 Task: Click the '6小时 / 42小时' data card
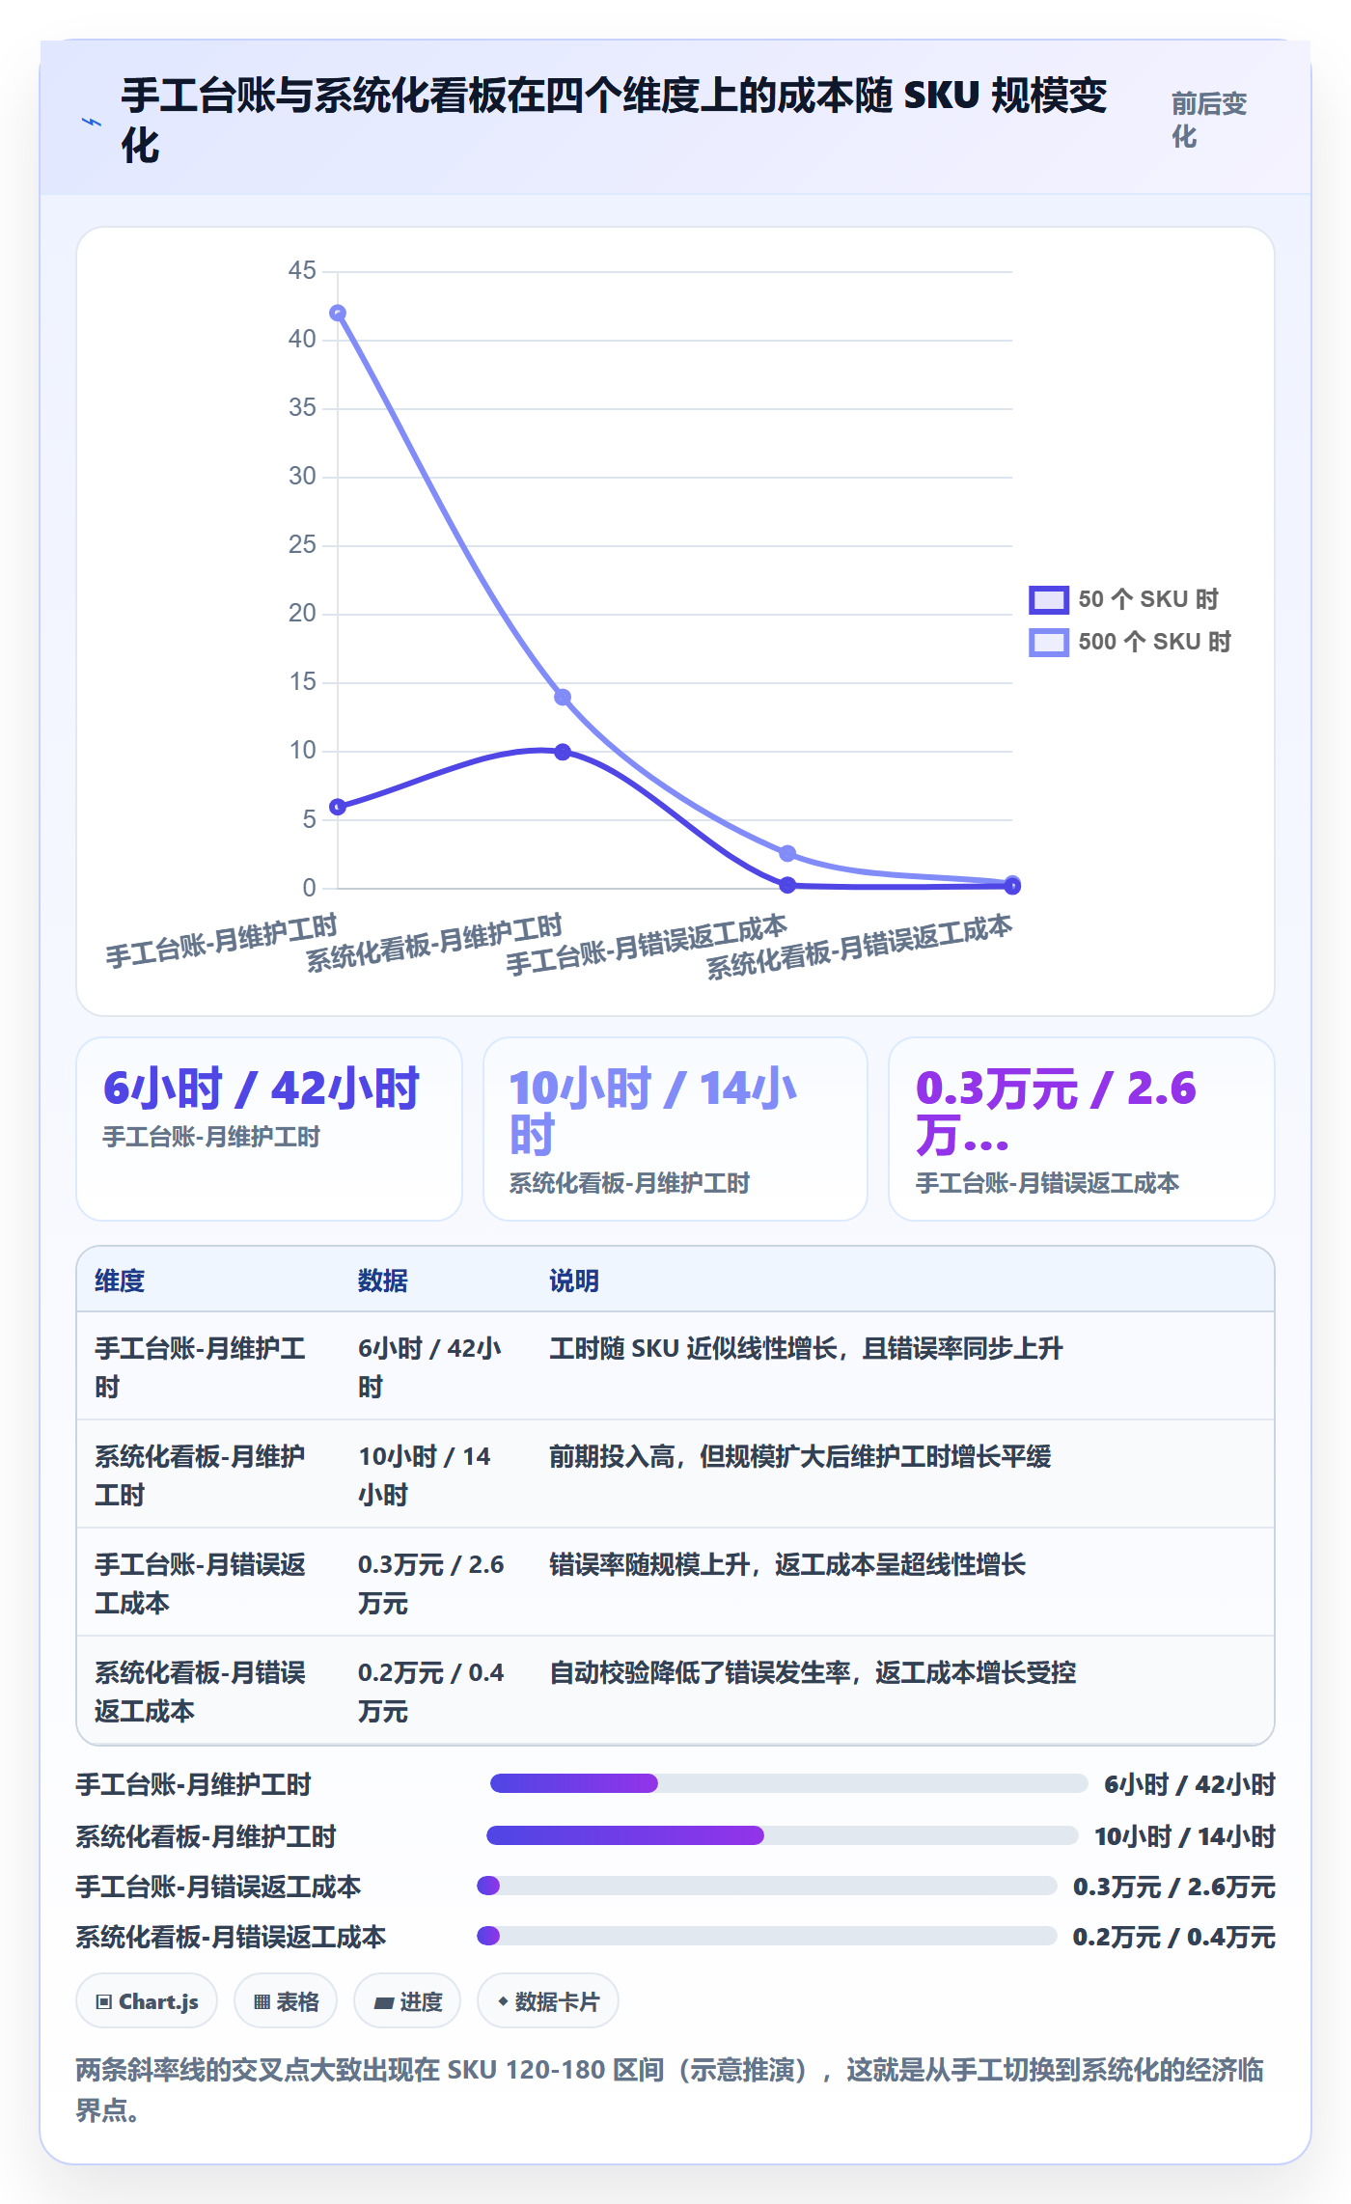pos(269,1129)
